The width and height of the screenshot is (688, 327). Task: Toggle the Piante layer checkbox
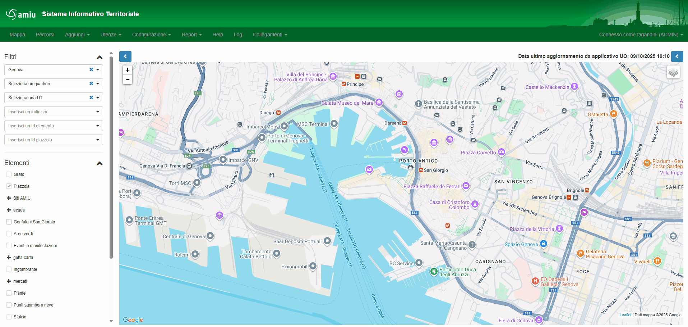[x=9, y=293]
